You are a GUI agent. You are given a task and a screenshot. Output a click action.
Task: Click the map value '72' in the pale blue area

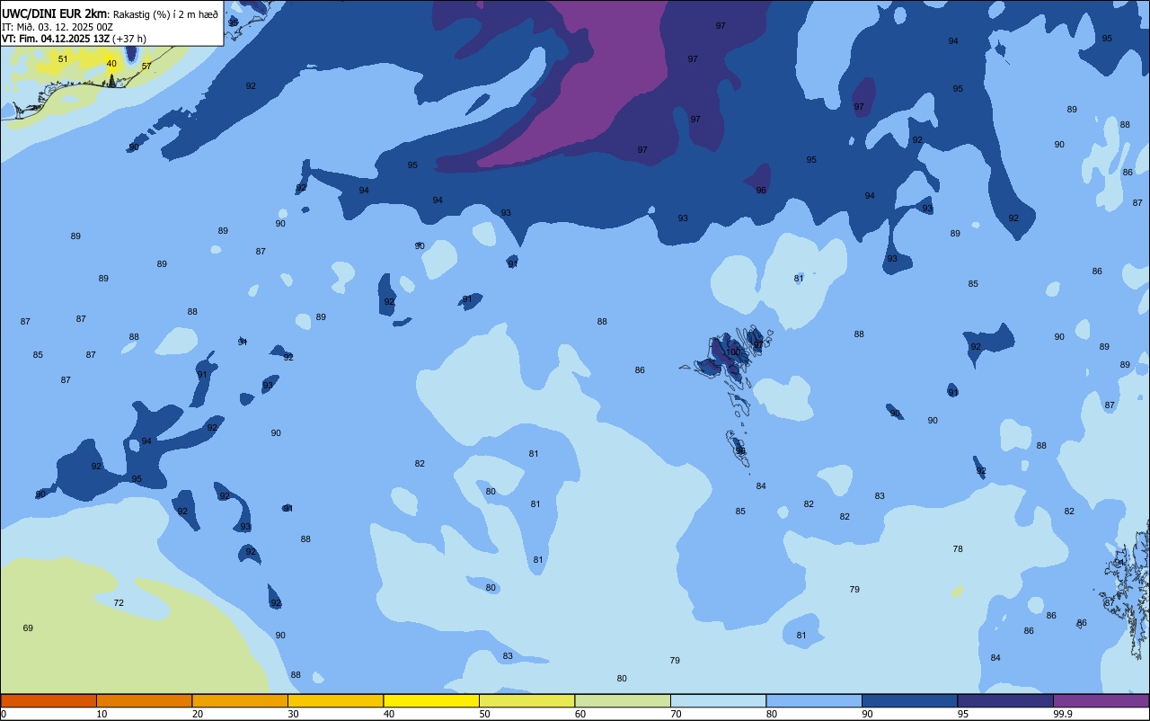(x=119, y=603)
